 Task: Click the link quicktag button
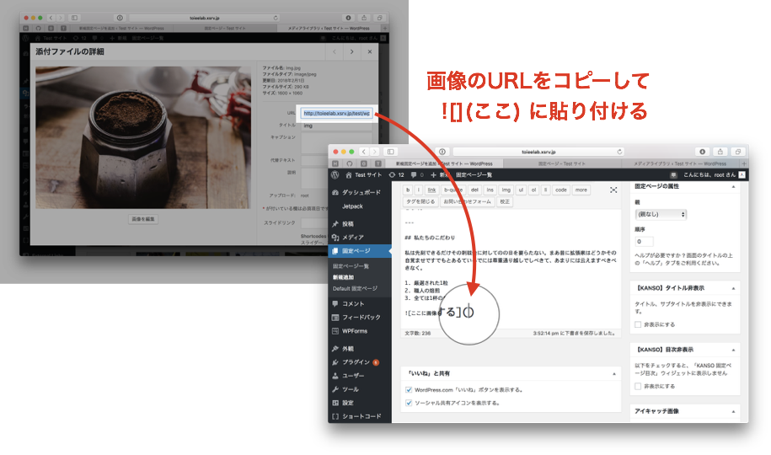pyautogui.click(x=431, y=190)
